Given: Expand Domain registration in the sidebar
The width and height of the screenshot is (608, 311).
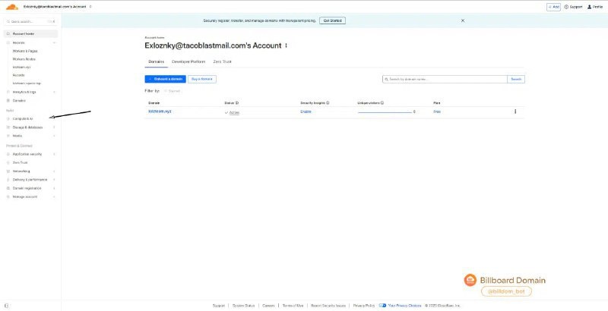Looking at the screenshot, I should pyautogui.click(x=30, y=188).
